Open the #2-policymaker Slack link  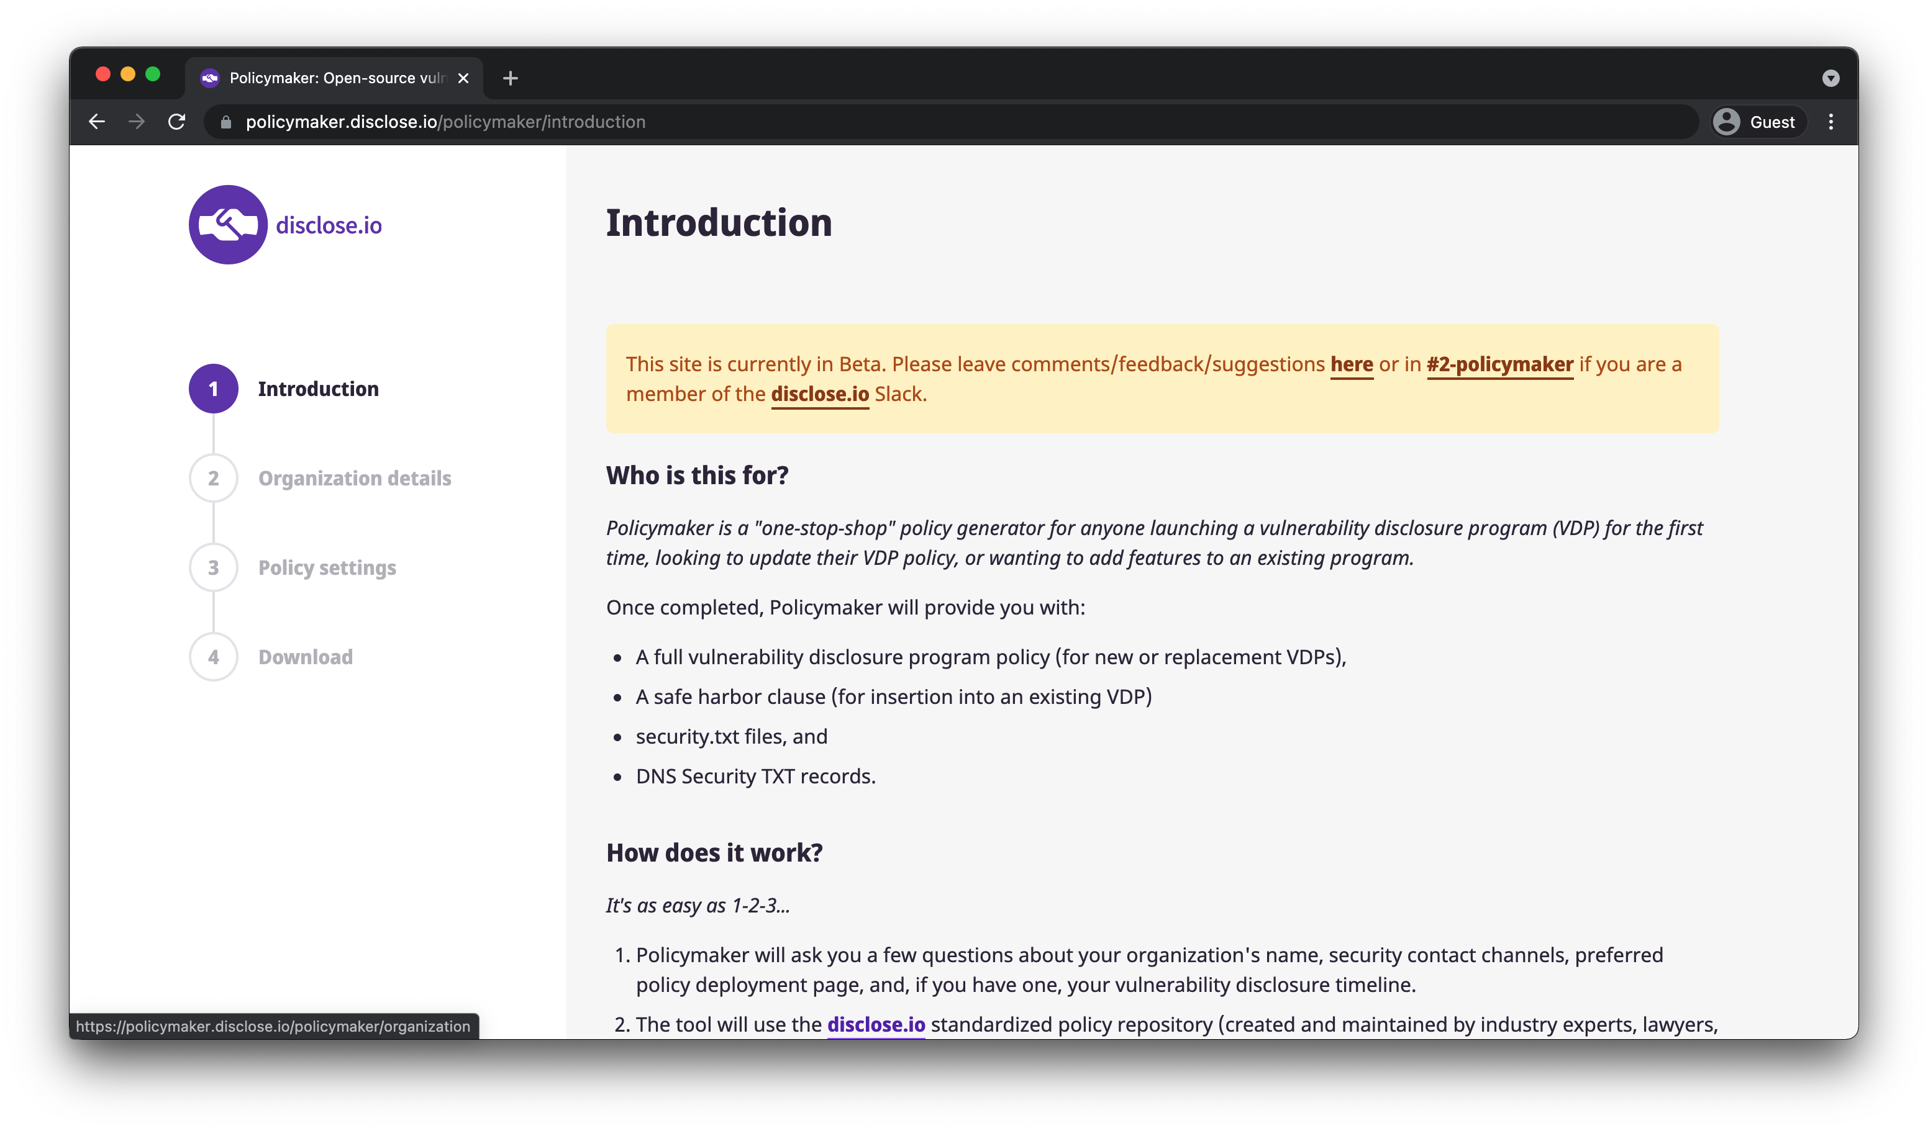pos(1499,365)
